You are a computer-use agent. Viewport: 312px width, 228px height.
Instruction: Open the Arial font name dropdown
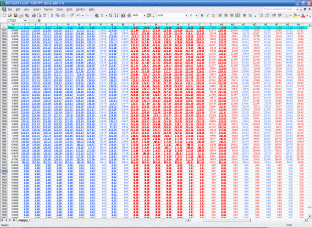coord(186,15)
